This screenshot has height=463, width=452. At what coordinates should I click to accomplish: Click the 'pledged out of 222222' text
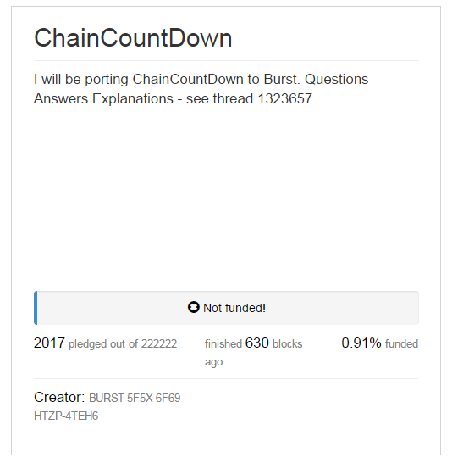click(123, 344)
